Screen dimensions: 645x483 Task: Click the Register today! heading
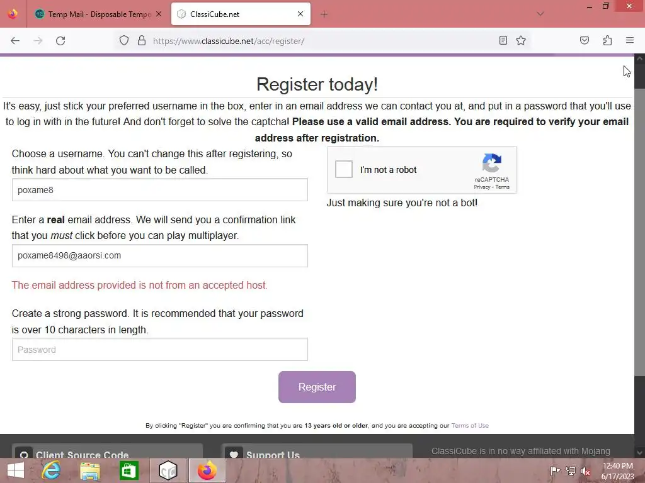click(x=317, y=84)
